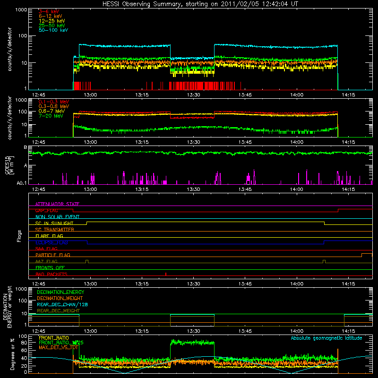
Task: Select the 3-6 keV legend label
Action: [49, 11]
